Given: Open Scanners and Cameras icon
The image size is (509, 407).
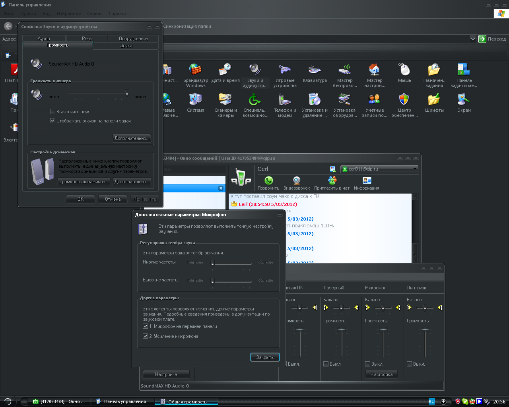Looking at the screenshot, I should tap(225, 105).
